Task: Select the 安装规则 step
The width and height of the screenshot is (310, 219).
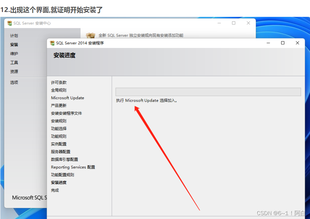Action: [x=59, y=121]
